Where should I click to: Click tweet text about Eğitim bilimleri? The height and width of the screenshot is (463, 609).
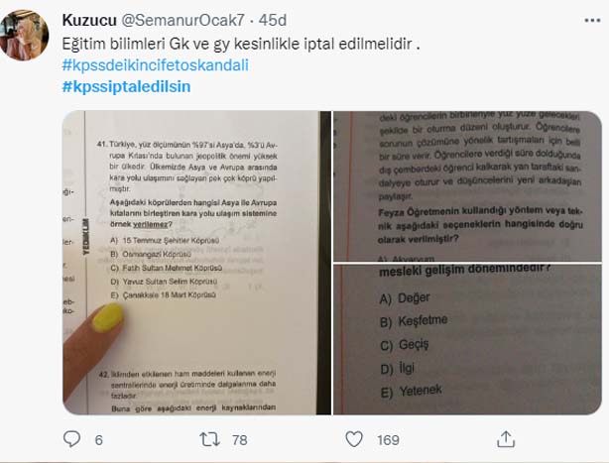[x=241, y=44]
